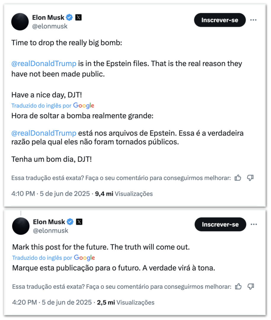
Task: Click the @realDonaldTrump mention in English text
Action: (44, 64)
